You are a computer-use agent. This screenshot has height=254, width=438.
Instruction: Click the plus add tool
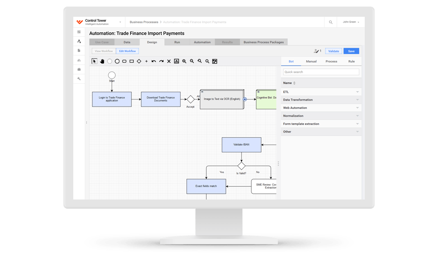[x=147, y=61]
